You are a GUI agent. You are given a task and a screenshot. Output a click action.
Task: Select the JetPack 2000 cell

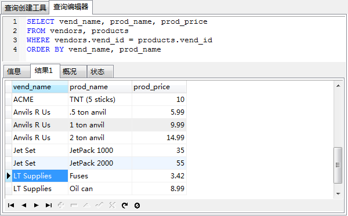pyautogui.click(x=100, y=163)
